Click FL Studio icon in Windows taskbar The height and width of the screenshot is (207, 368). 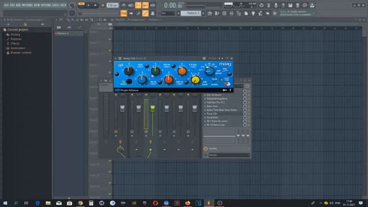(x=209, y=203)
